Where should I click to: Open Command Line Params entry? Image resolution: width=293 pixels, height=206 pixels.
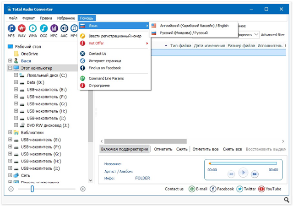coord(114,78)
